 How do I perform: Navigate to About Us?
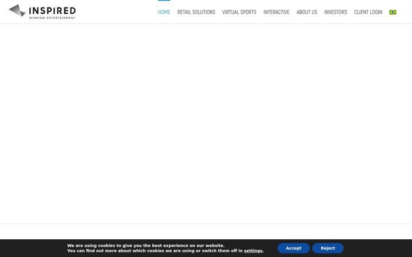click(307, 12)
